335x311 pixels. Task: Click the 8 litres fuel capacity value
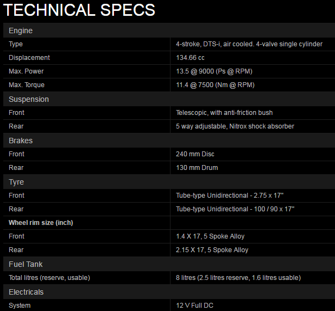point(238,278)
